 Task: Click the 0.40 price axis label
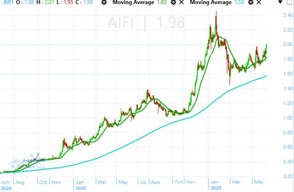click(288, 162)
